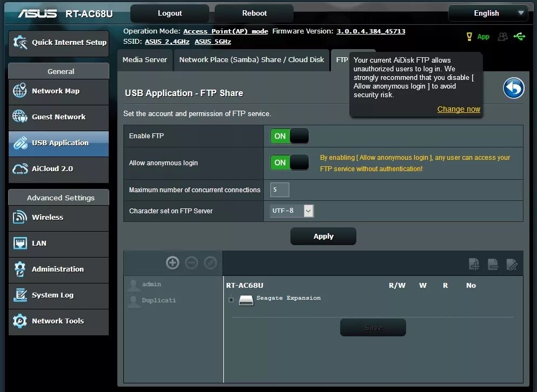Click the Logout button

click(170, 13)
